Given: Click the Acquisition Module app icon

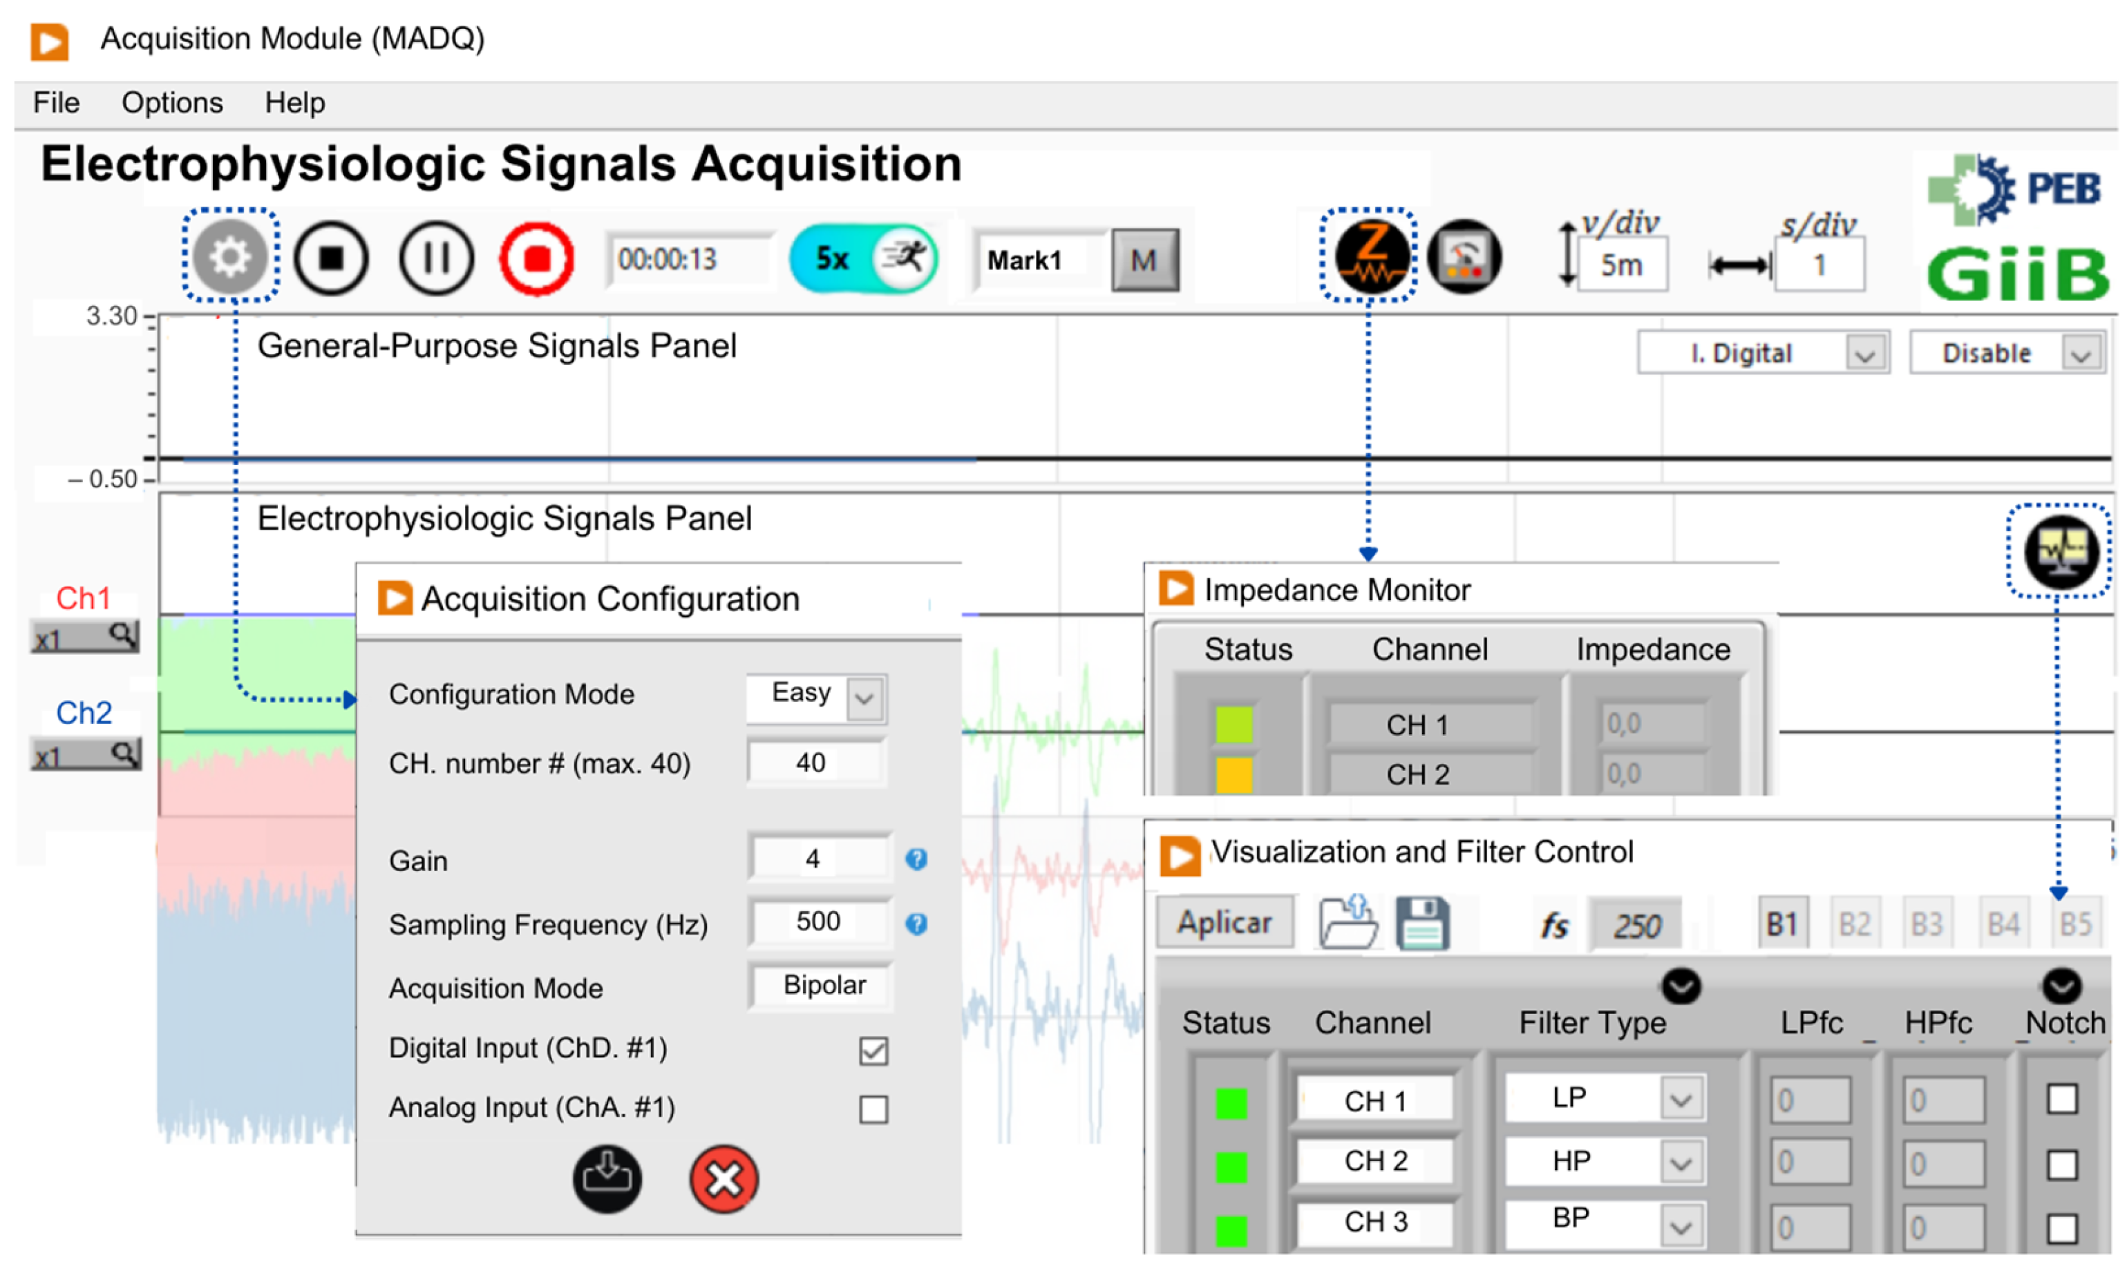Looking at the screenshot, I should pyautogui.click(x=50, y=41).
